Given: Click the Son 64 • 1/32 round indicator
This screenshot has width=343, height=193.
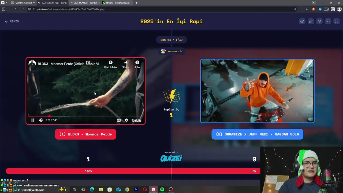Looking at the screenshot, I should tap(171, 40).
